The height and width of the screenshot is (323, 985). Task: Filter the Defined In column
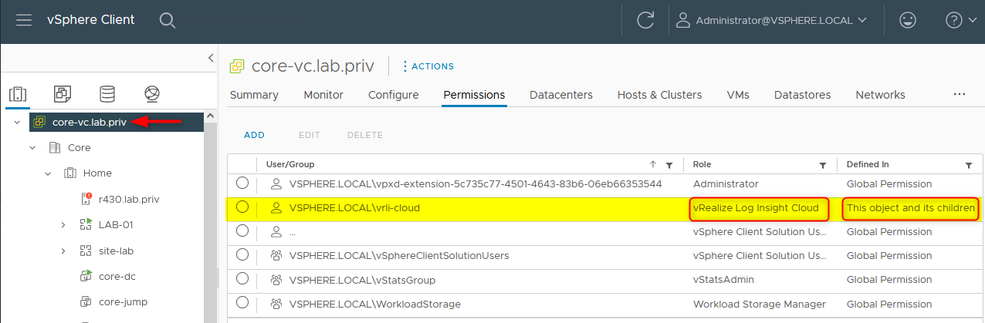(969, 164)
